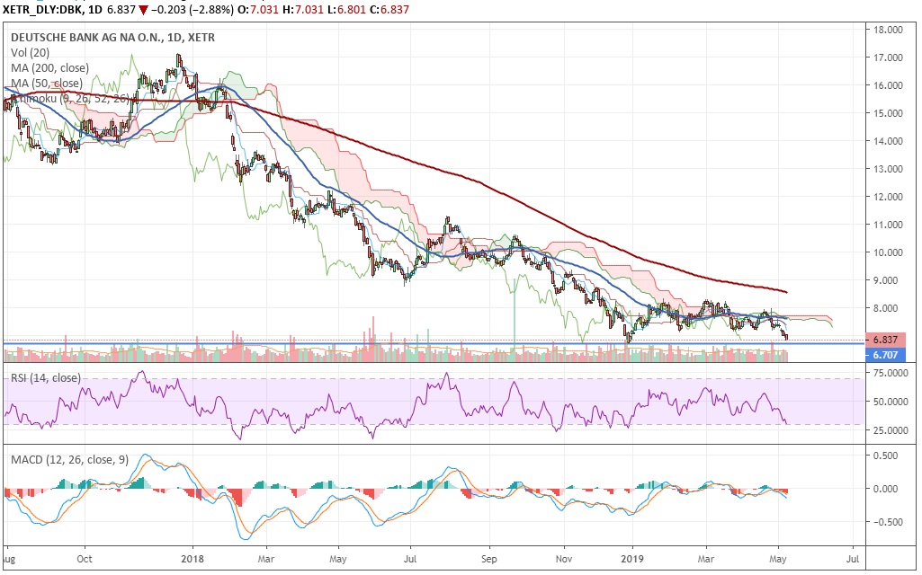
Task: Select the MA (200, close) indicator legend
Action: tap(50, 68)
